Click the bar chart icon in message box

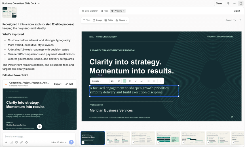coord(11,142)
